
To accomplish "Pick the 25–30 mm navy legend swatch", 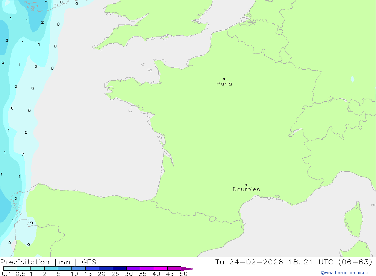I will [120, 268].
